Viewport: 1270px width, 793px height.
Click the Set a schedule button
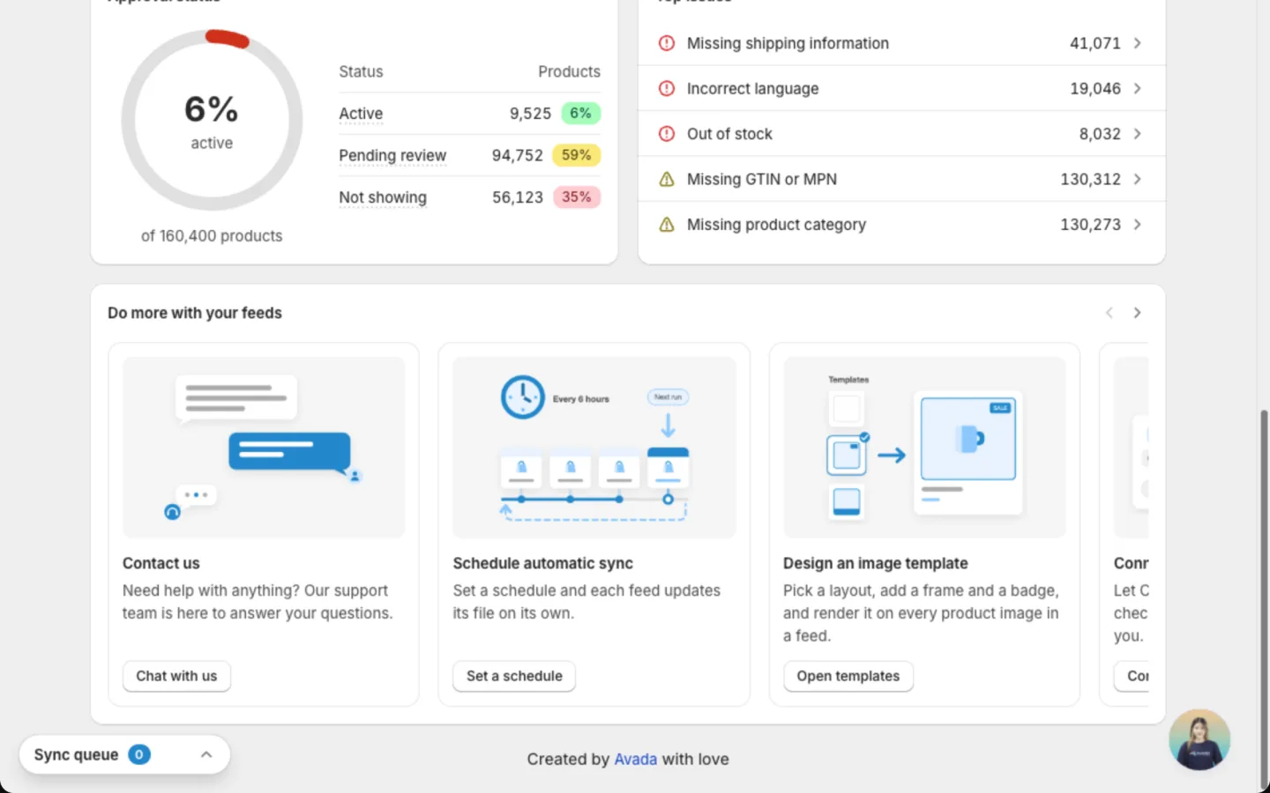click(514, 676)
